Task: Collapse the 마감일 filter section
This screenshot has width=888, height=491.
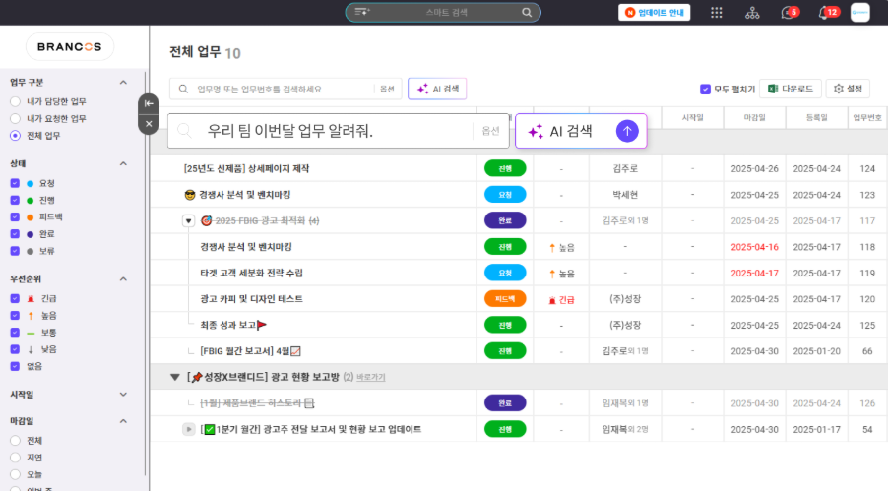Action: click(x=123, y=421)
